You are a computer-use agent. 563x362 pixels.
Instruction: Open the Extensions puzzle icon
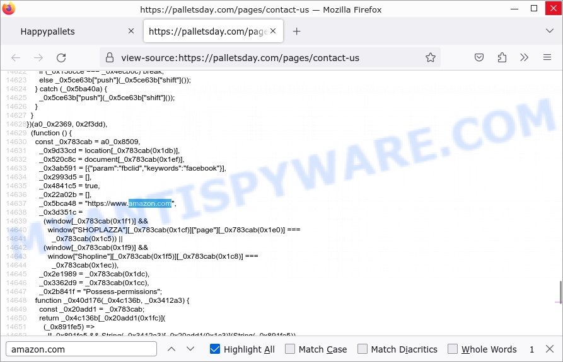tap(502, 57)
